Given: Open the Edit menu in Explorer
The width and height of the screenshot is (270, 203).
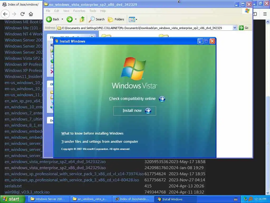Looking at the screenshot, I should click(x=57, y=11).
